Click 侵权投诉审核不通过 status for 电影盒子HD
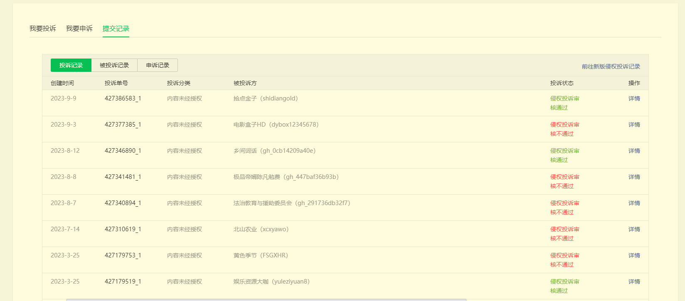The width and height of the screenshot is (685, 301). [x=565, y=129]
